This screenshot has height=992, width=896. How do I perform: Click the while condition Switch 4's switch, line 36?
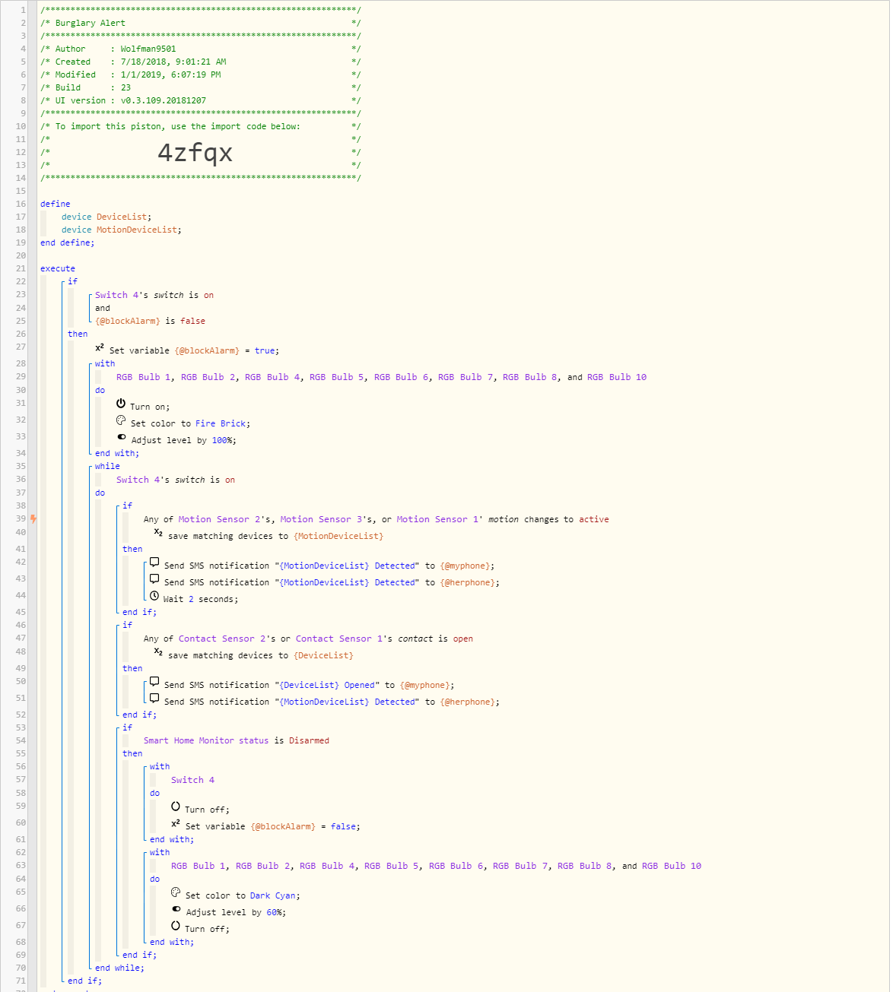coord(176,480)
